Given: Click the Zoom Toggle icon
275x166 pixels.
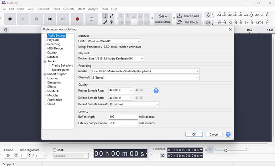Looking at the screenshot, I should coord(147,16).
